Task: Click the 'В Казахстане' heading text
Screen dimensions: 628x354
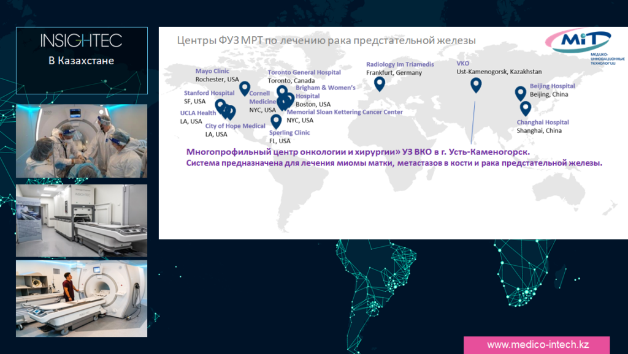Action: pyautogui.click(x=82, y=61)
